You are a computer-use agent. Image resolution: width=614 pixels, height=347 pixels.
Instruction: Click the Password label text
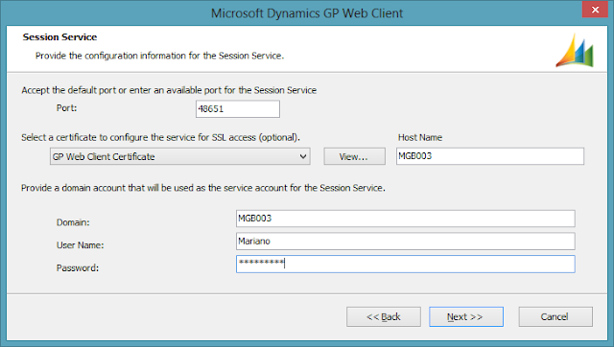click(77, 267)
